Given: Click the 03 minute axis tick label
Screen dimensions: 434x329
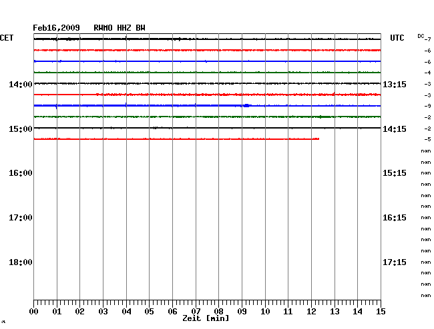Looking at the screenshot, I should [103, 312].
